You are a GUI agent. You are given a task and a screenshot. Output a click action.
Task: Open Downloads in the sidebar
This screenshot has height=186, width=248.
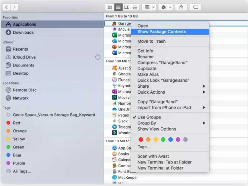coord(52,32)
